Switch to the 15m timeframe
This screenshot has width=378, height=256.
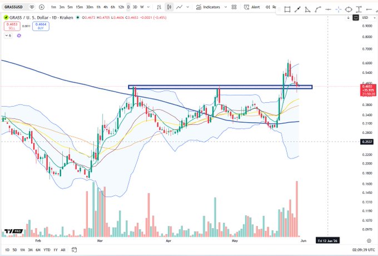click(x=79, y=7)
